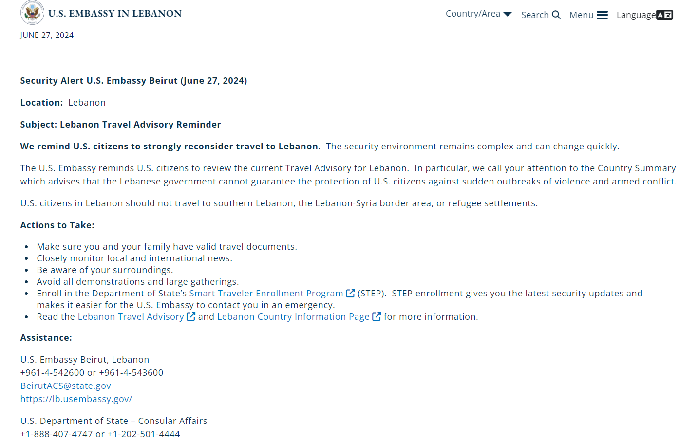Viewport: 698px width, 441px height.
Task: Open the hamburger Menu icon
Action: click(602, 15)
